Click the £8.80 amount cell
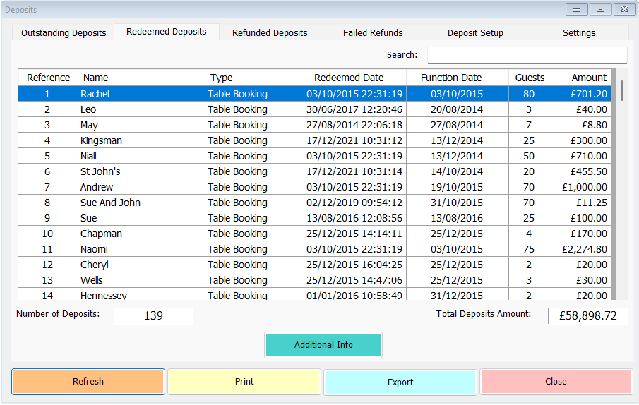 pyautogui.click(x=581, y=125)
